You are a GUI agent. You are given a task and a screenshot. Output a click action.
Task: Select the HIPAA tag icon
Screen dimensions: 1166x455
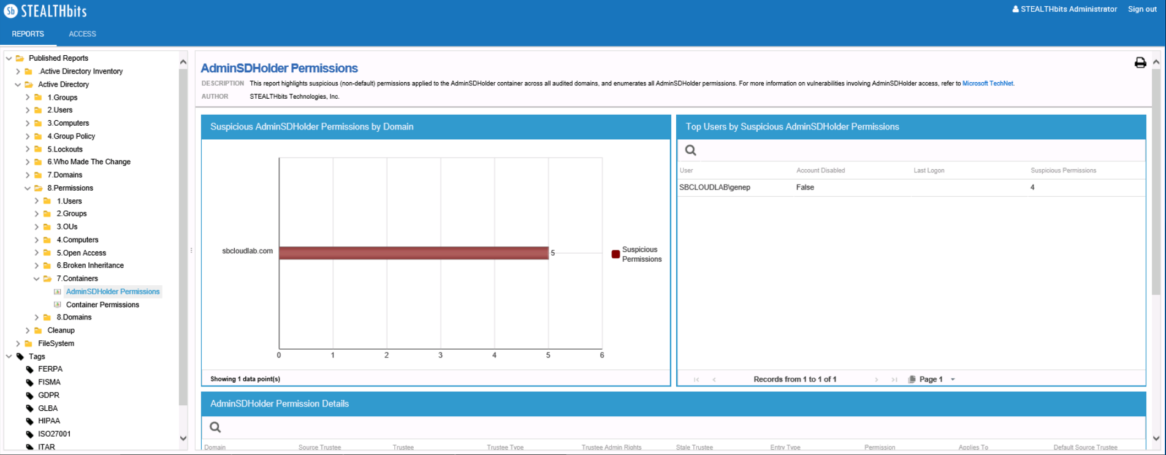(29, 421)
